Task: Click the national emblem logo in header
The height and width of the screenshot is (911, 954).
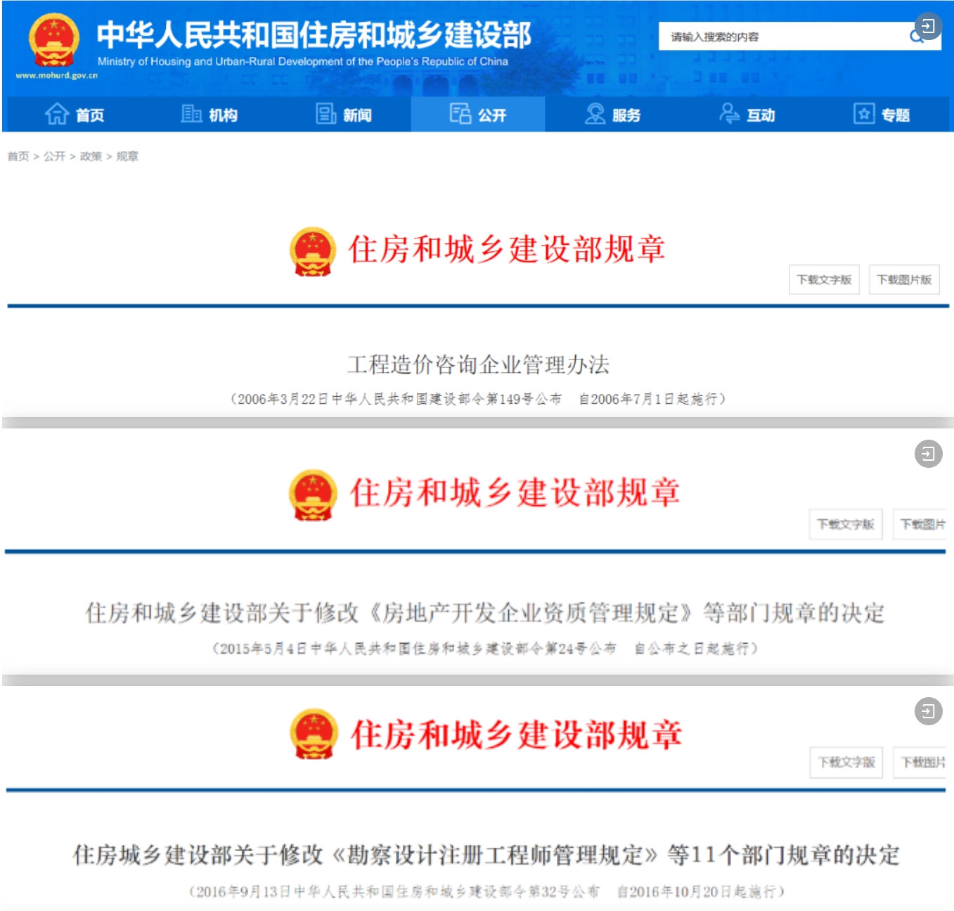Action: coord(53,41)
